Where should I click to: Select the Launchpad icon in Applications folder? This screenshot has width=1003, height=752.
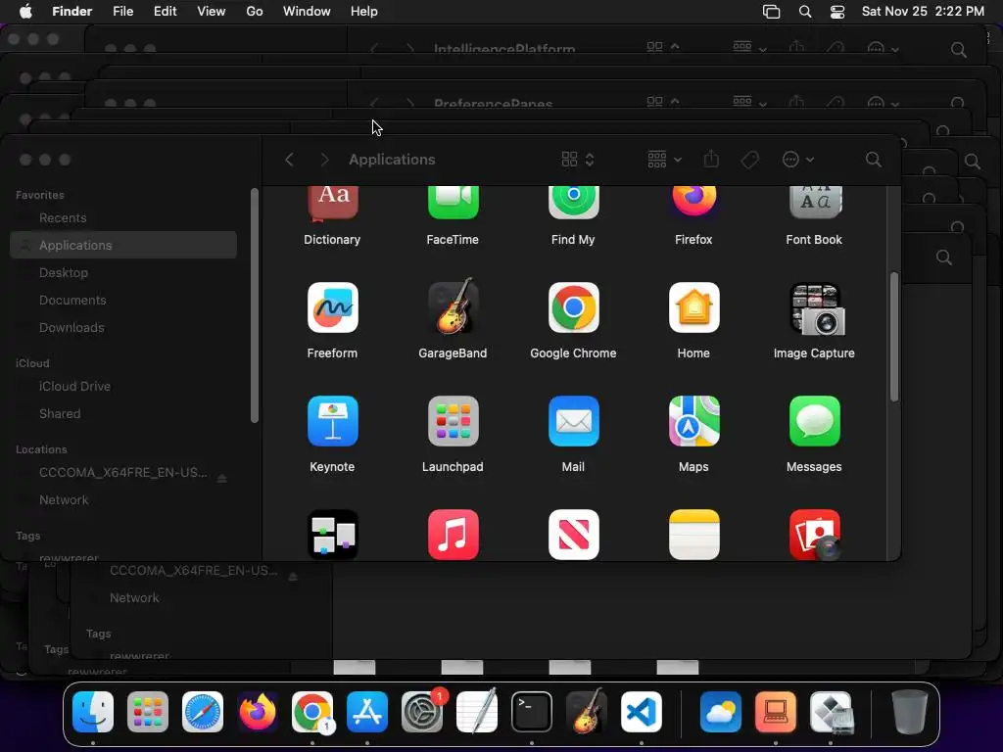[453, 421]
